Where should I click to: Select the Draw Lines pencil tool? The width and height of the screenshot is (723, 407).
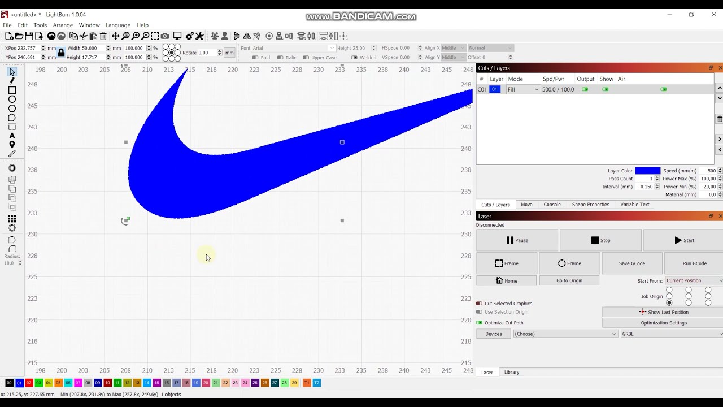click(12, 81)
